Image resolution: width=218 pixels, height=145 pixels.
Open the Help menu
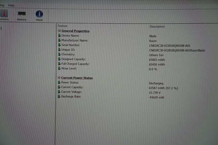click(11, 5)
